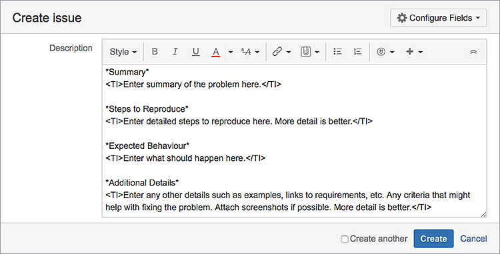Click the blue Create button

pyautogui.click(x=433, y=239)
